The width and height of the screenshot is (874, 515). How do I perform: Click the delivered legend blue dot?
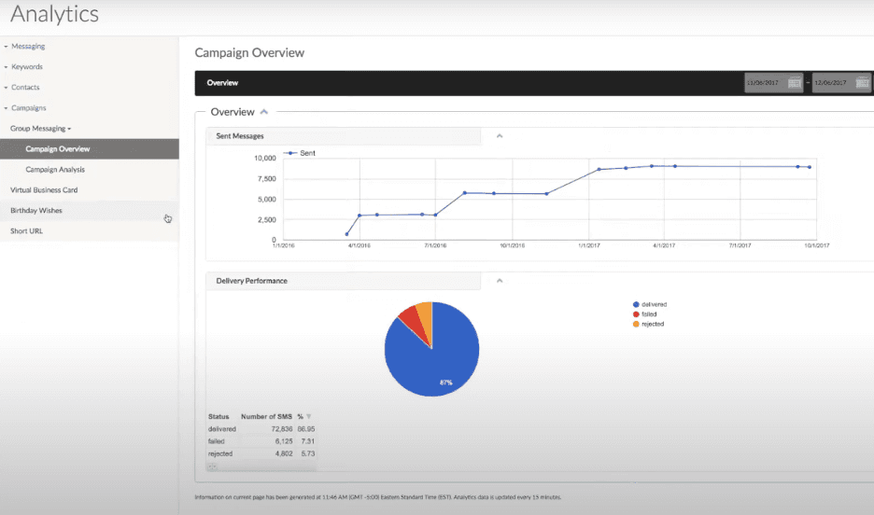pos(636,304)
